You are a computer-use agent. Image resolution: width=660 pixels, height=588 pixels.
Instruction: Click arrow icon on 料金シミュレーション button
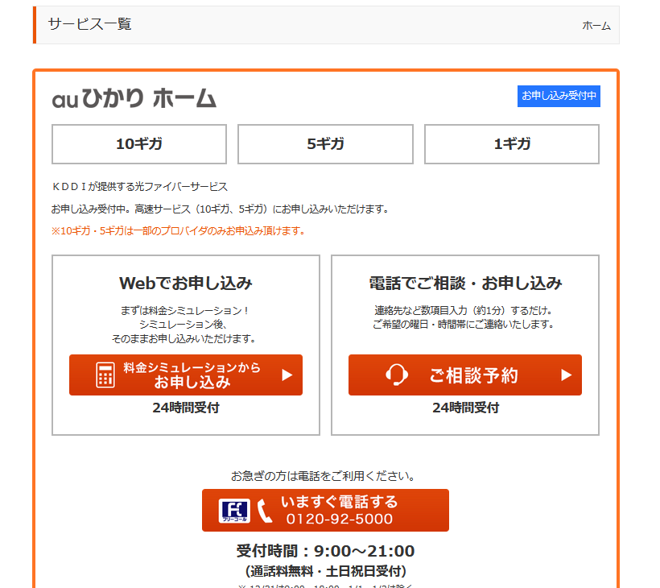[287, 375]
